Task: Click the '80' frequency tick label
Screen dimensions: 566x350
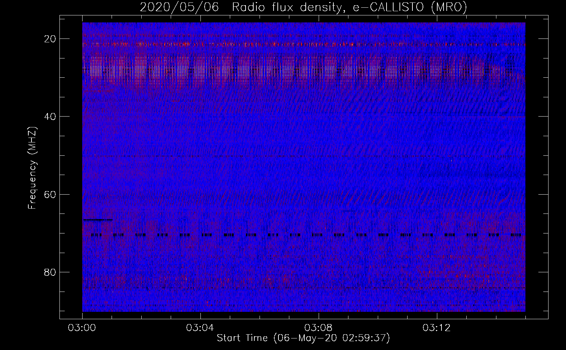Action: tap(50, 272)
